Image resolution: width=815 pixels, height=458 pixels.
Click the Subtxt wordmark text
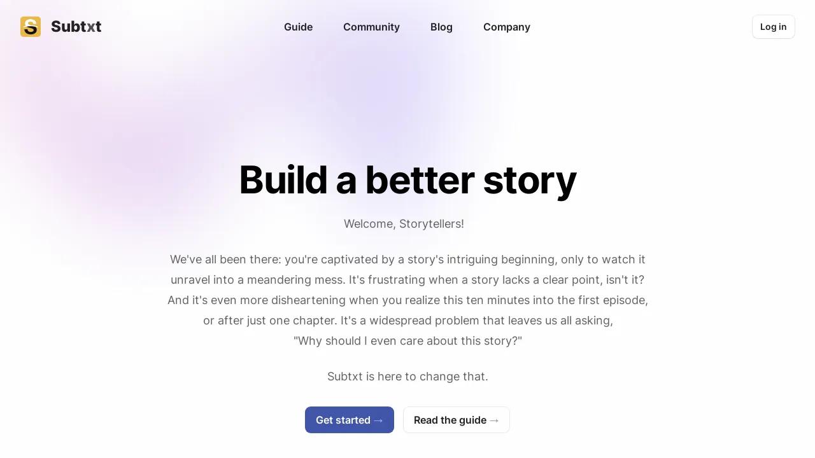coord(76,27)
